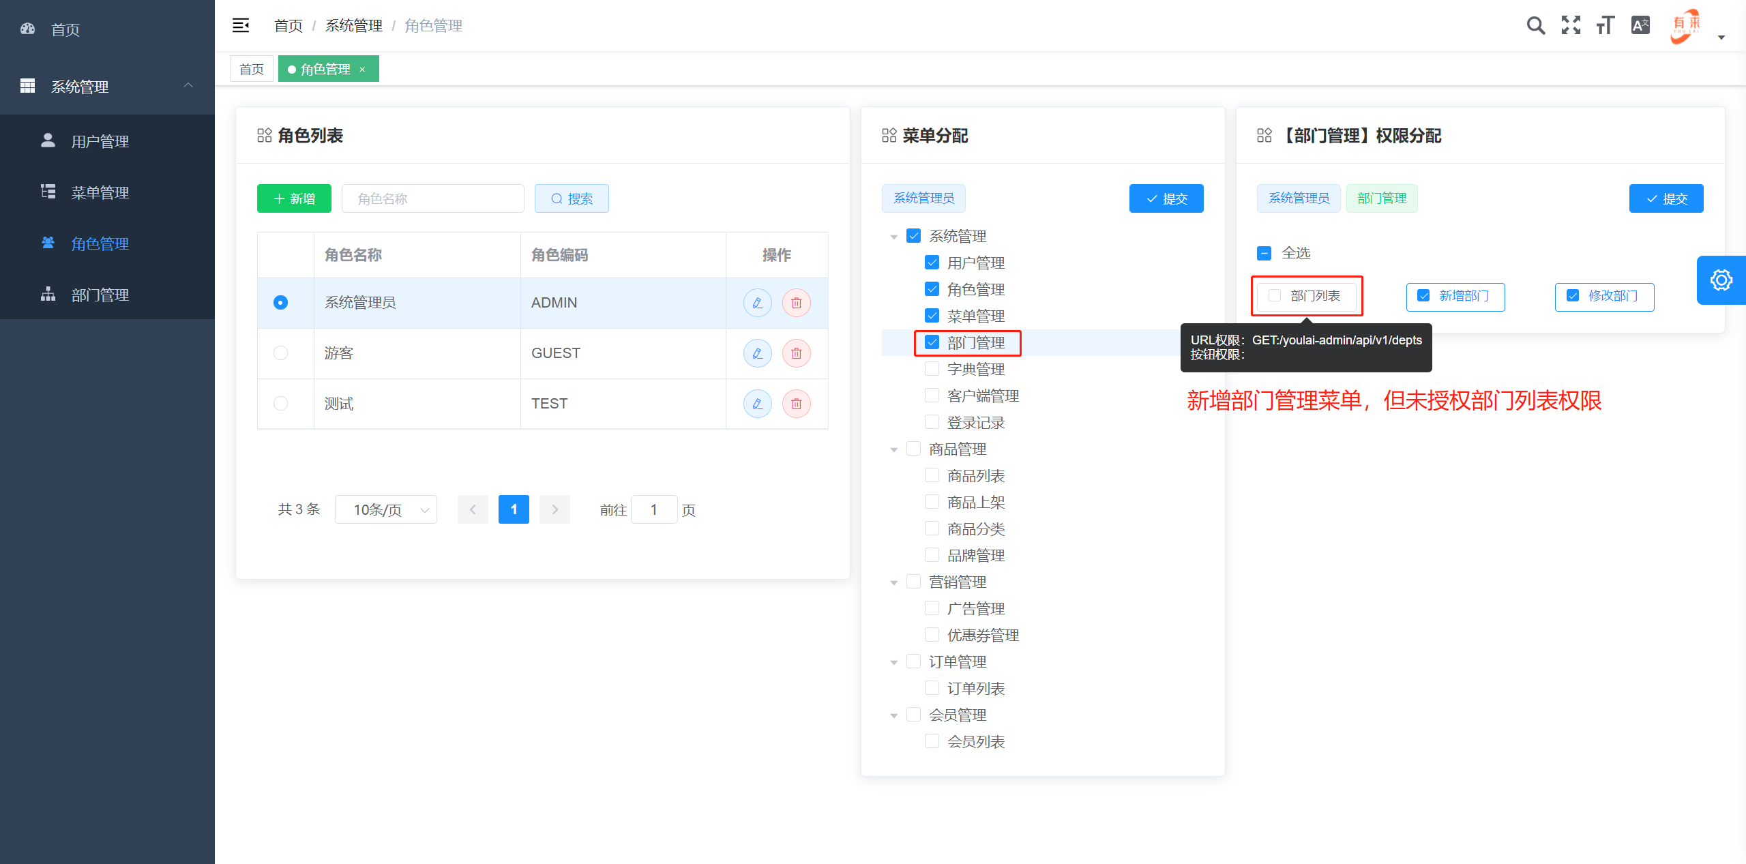The image size is (1746, 864).
Task: Collapse the sidebar with the hamburger icon
Action: coord(240,25)
